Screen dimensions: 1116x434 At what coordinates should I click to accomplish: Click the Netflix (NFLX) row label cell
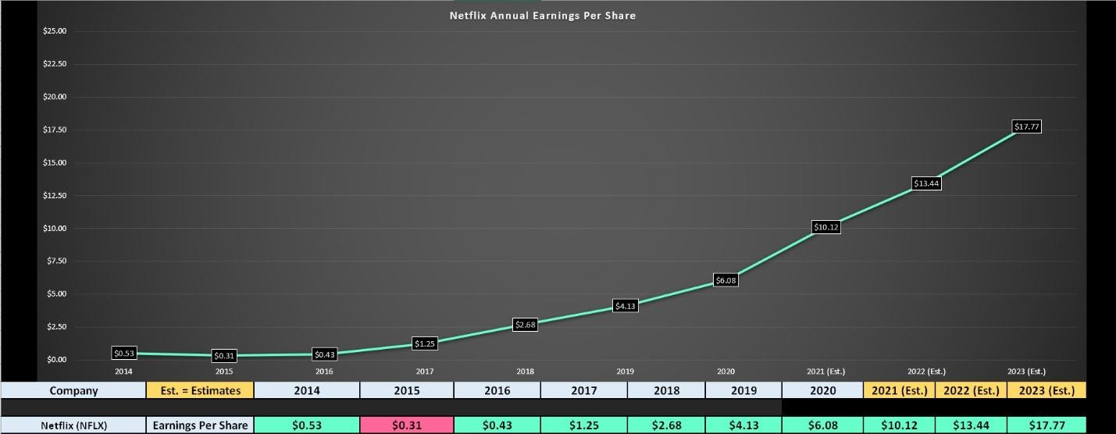pos(73,425)
